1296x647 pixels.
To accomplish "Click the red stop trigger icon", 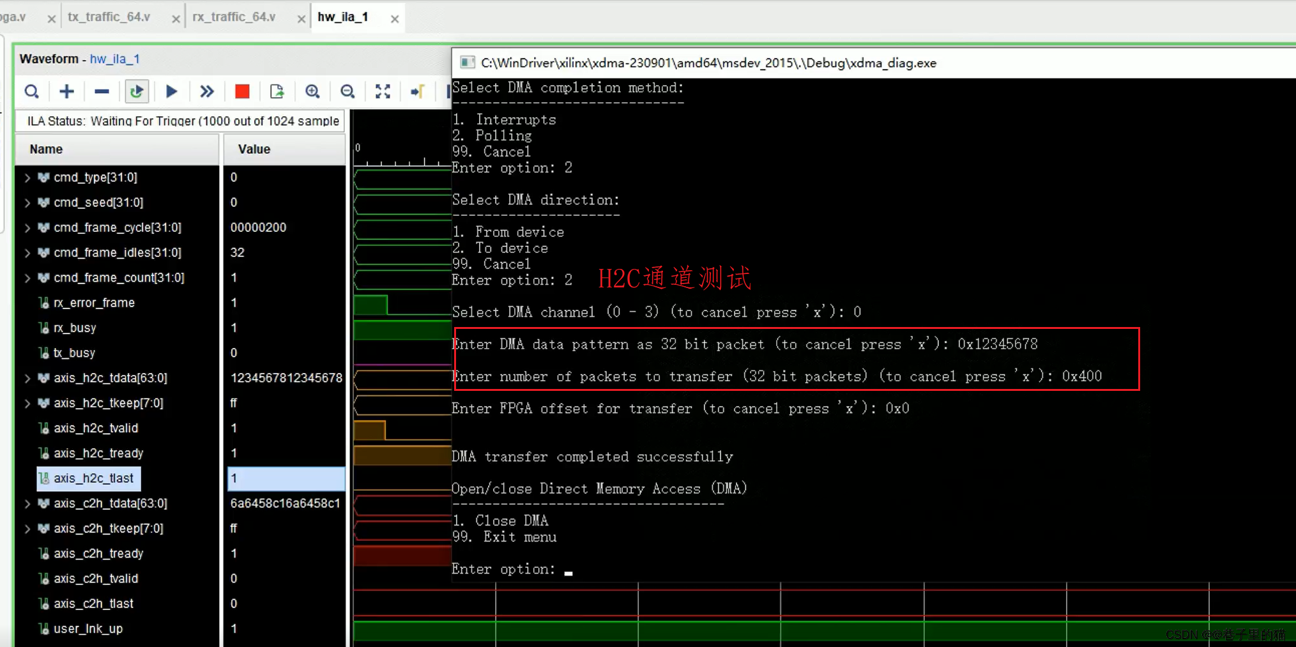I will [x=242, y=91].
